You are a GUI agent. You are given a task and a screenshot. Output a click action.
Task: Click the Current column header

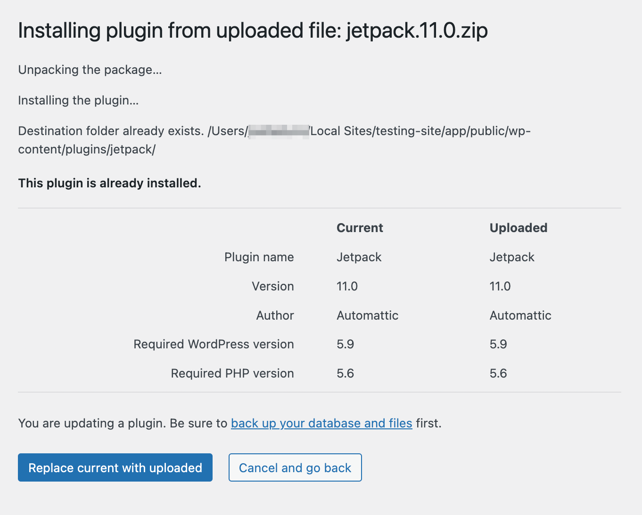[359, 227]
